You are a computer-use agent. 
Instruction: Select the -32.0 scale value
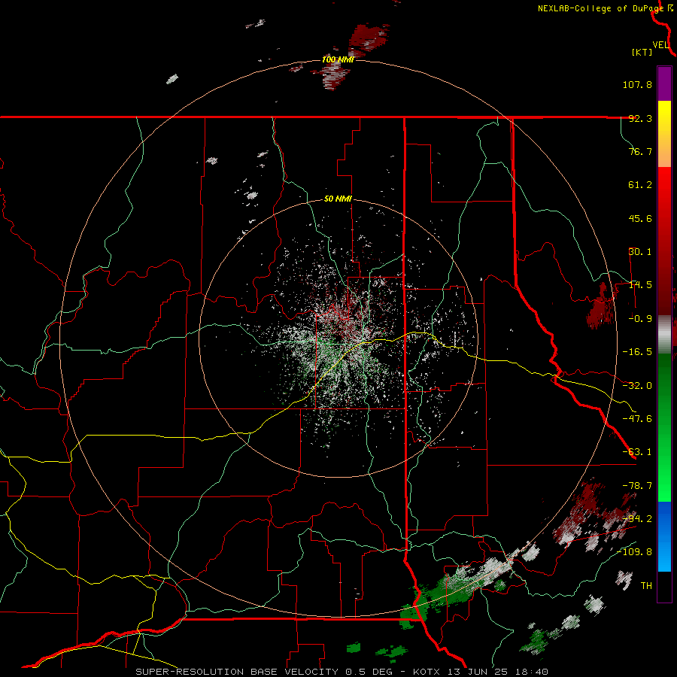[637, 386]
